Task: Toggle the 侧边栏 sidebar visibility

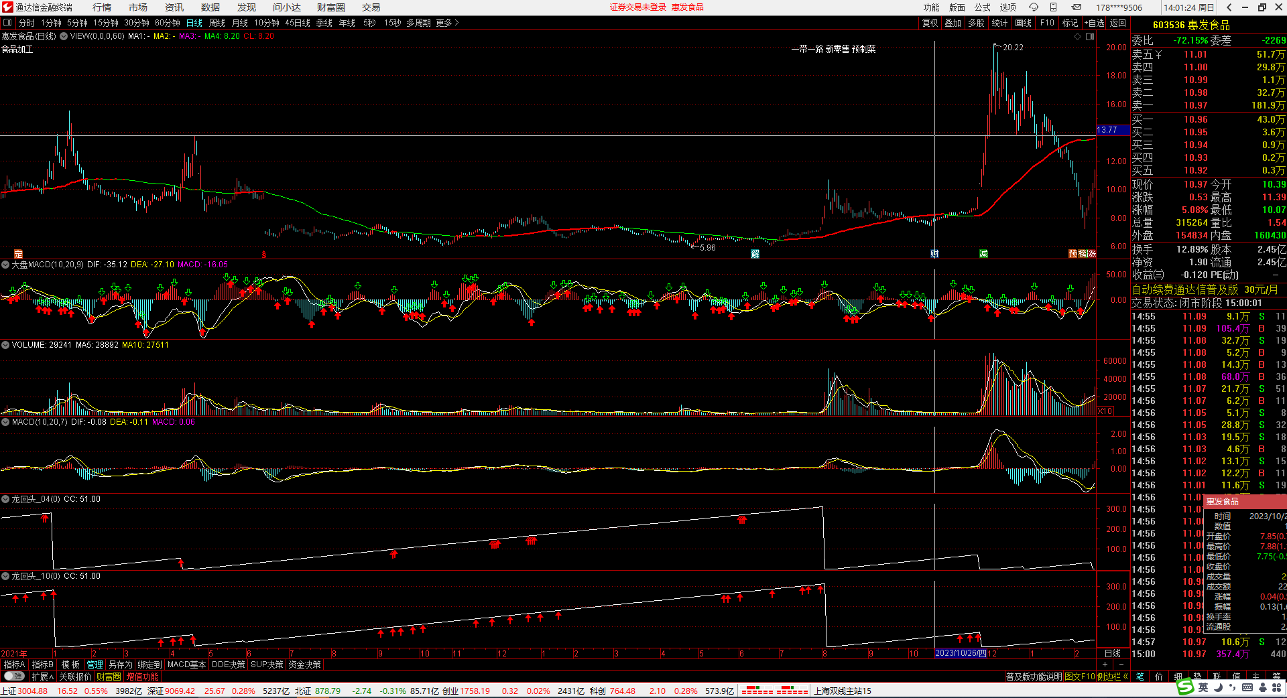Action: 1113,677
